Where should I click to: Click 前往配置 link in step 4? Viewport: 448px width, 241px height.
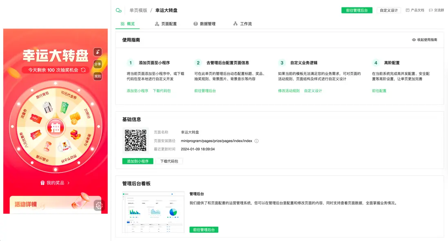pyautogui.click(x=379, y=91)
